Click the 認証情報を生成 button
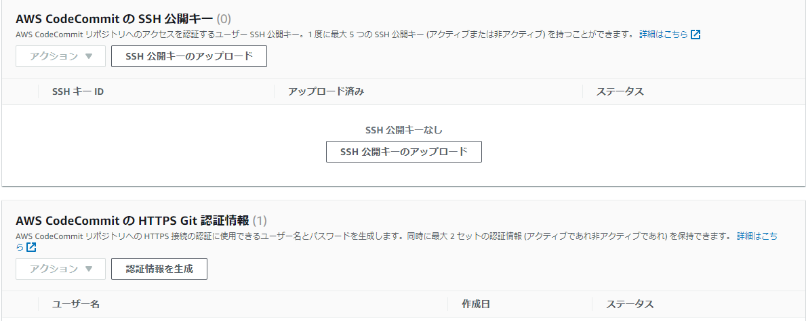 coord(159,269)
